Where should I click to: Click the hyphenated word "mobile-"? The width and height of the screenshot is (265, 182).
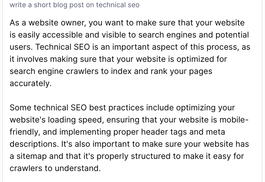234,120
